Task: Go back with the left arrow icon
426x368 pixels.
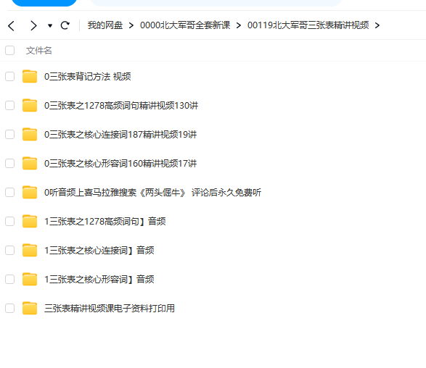Action: click(11, 26)
